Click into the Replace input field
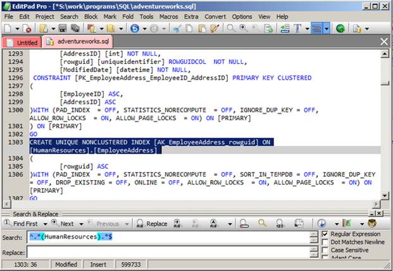Image resolution: width=393 pixels, height=271 pixels. click(x=169, y=252)
